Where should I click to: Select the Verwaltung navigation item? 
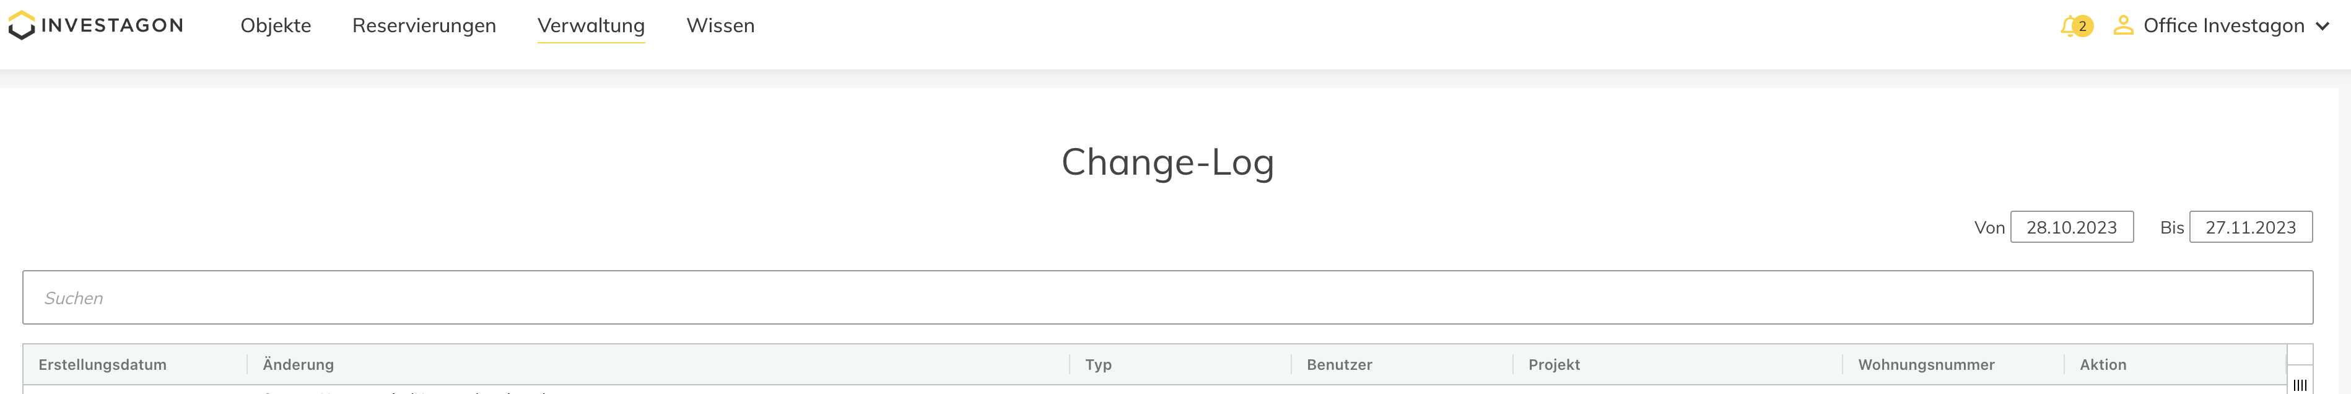pyautogui.click(x=590, y=25)
